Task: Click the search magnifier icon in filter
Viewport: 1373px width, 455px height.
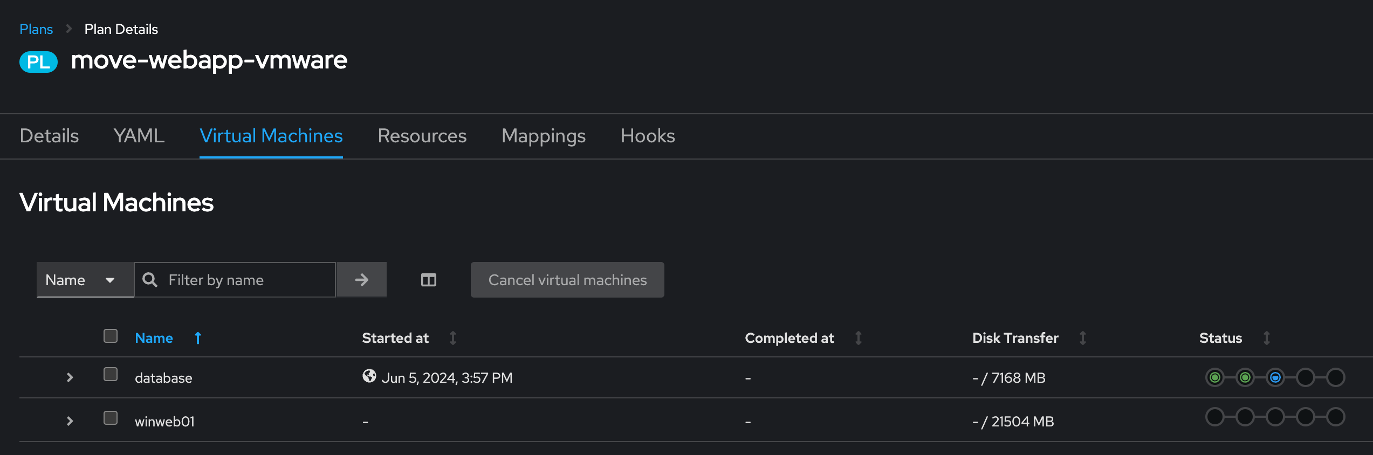Action: pyautogui.click(x=150, y=280)
